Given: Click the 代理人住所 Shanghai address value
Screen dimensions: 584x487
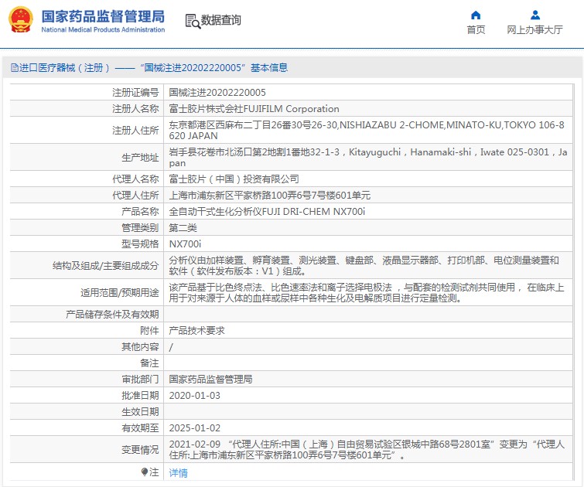Looking at the screenshot, I should tap(270, 195).
